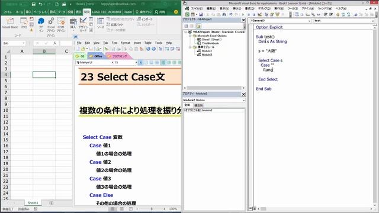Image resolution: width=379 pixels, height=213 pixels.
Task: Save the Excel workbook from quick access toolbar
Action: point(34,4)
